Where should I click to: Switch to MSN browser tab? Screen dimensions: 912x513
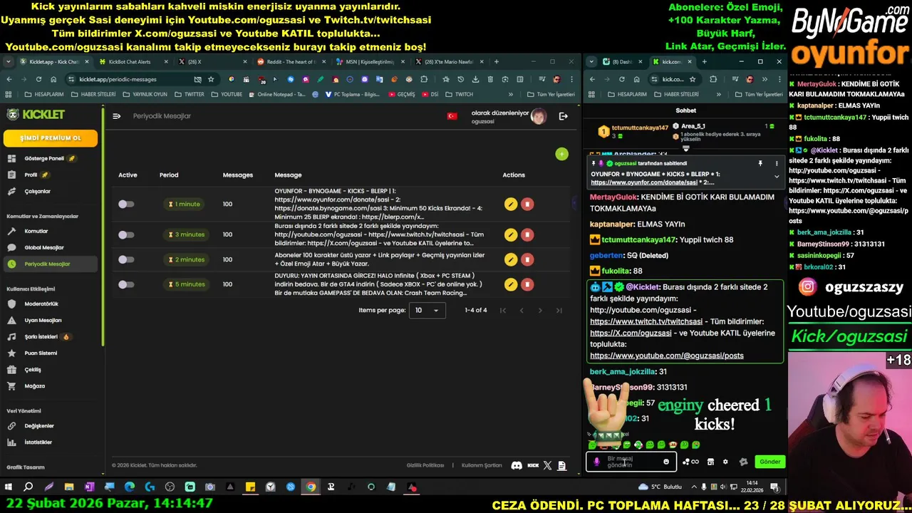pyautogui.click(x=368, y=62)
